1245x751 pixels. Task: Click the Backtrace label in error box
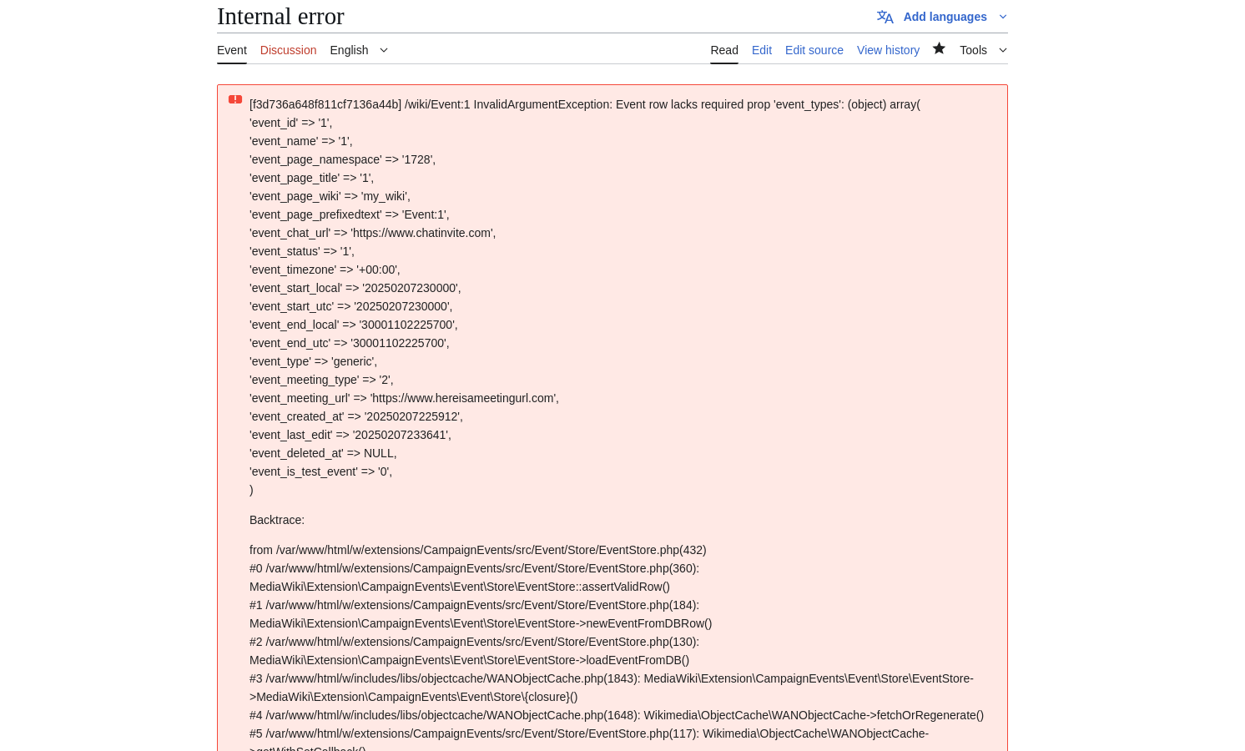click(277, 520)
